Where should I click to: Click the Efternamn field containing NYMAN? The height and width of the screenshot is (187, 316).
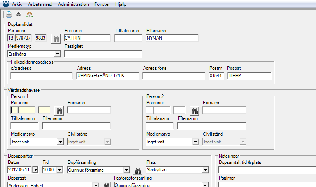172,38
